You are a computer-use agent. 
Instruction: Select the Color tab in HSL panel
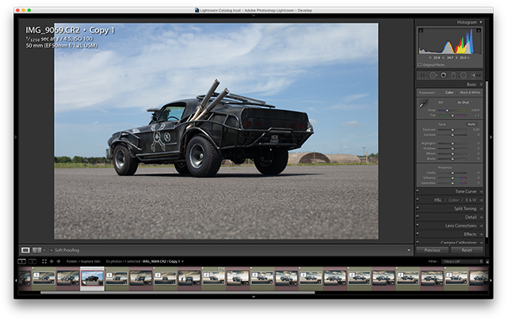(x=454, y=200)
